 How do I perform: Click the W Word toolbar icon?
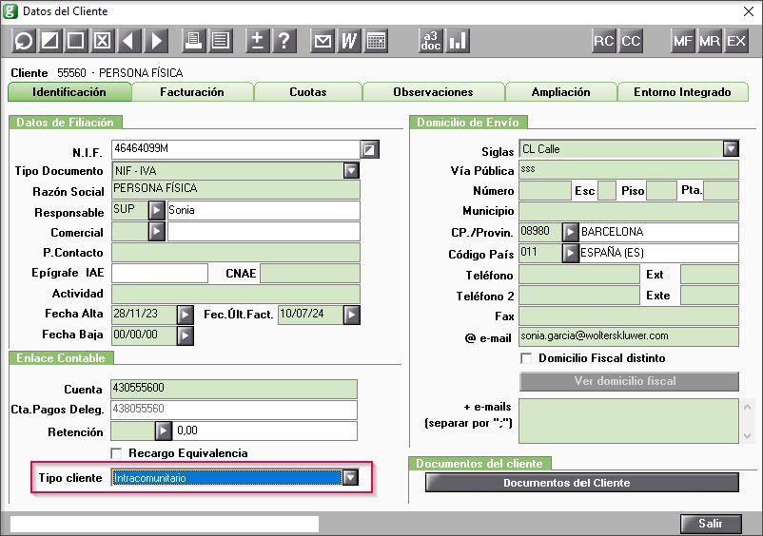coord(349,40)
